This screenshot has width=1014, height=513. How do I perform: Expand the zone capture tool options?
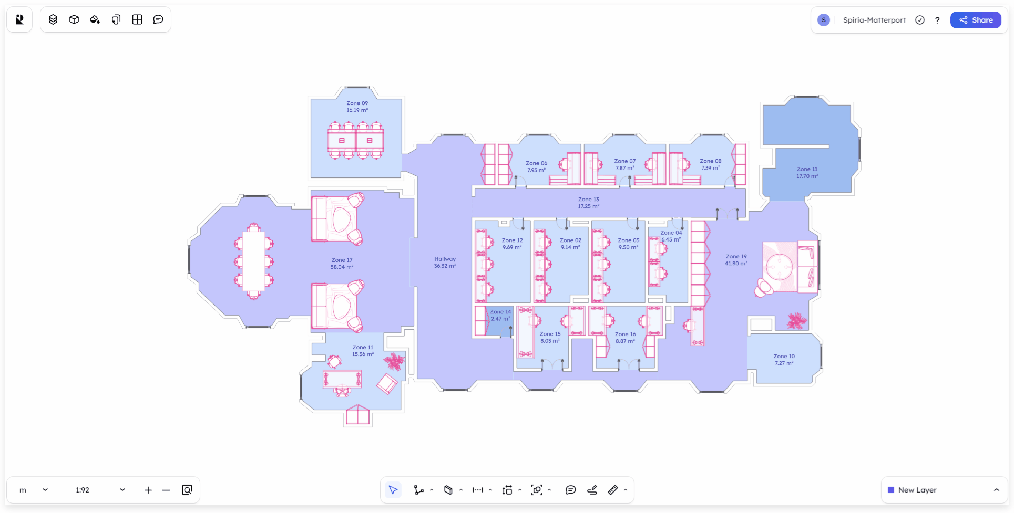coord(549,490)
